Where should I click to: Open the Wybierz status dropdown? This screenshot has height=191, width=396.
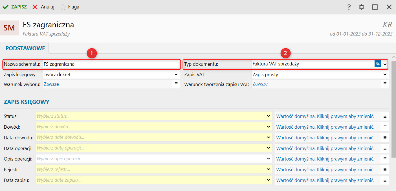point(268,116)
